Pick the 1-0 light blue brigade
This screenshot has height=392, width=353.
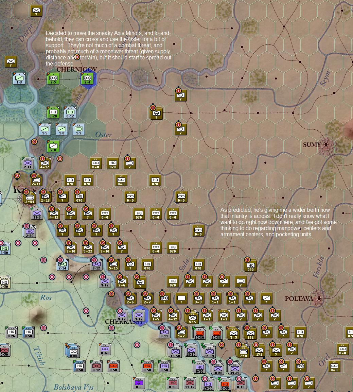[x=62, y=130]
